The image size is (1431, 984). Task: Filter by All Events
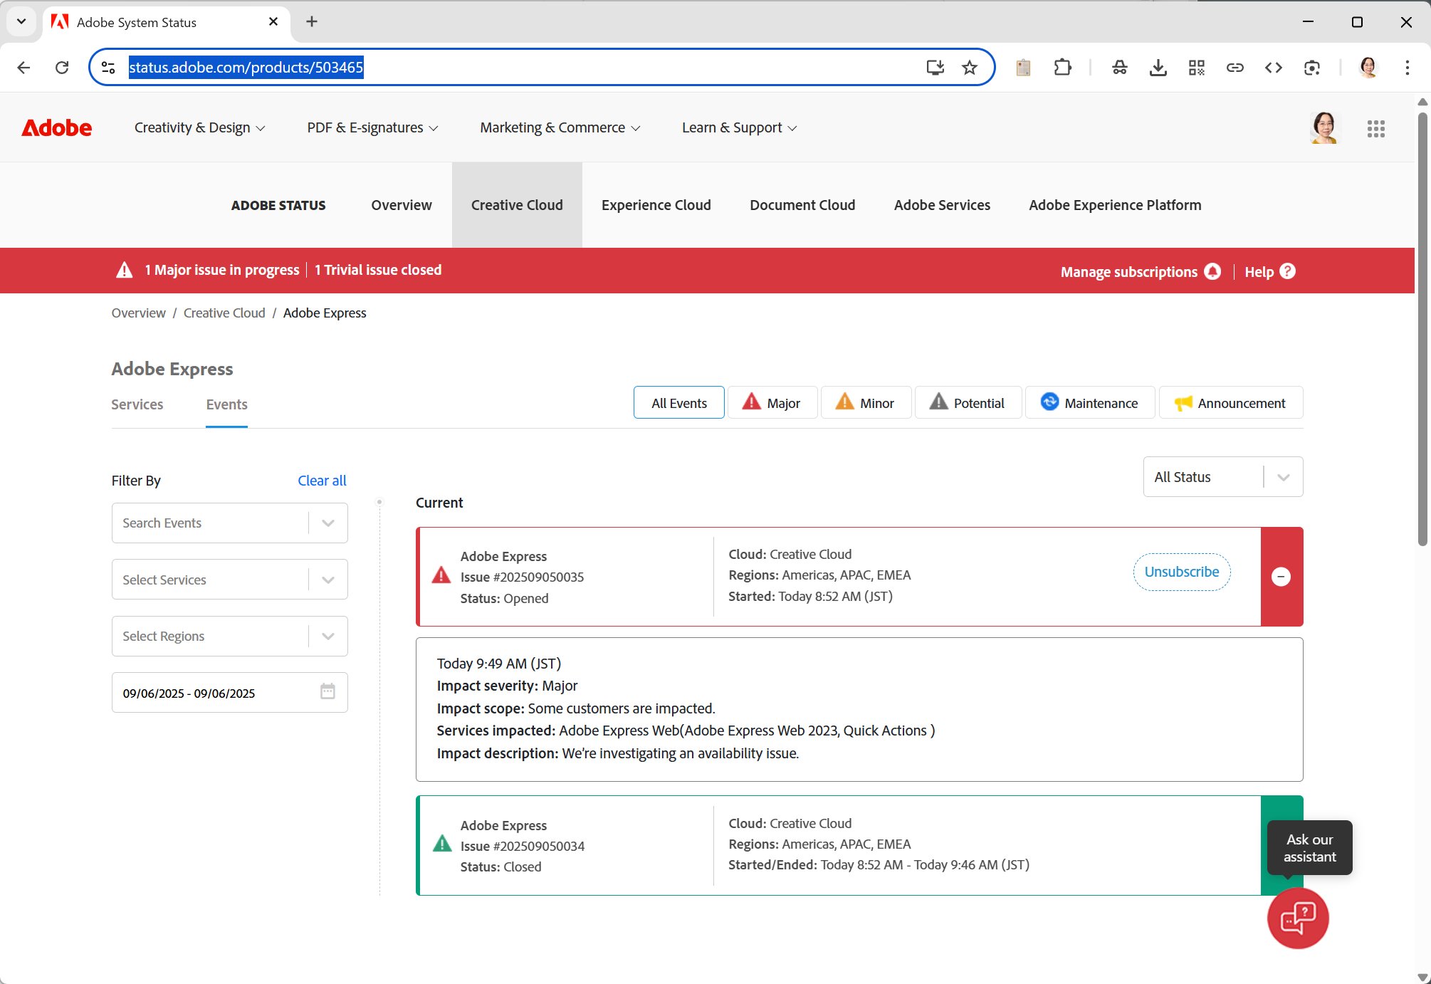tap(679, 403)
